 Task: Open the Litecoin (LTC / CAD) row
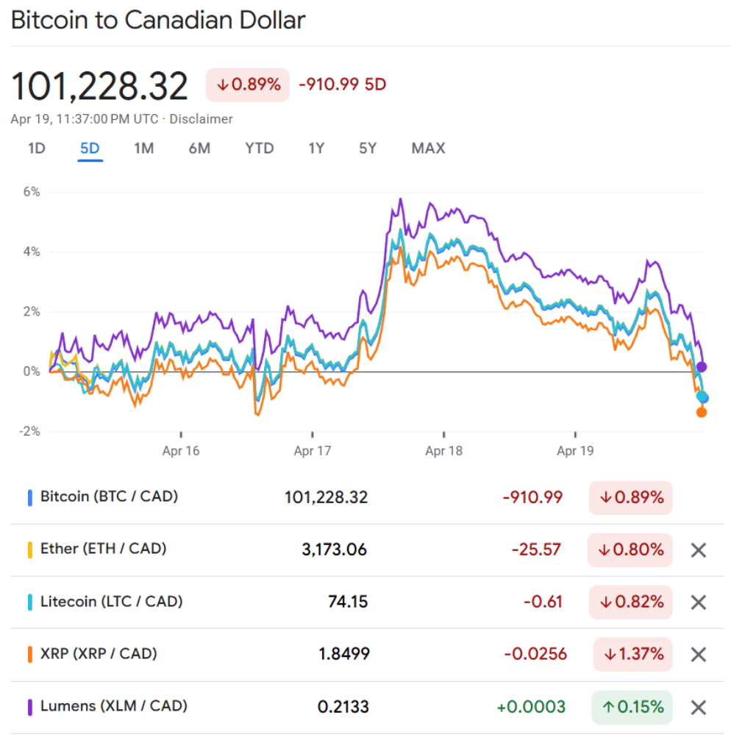[111, 602]
